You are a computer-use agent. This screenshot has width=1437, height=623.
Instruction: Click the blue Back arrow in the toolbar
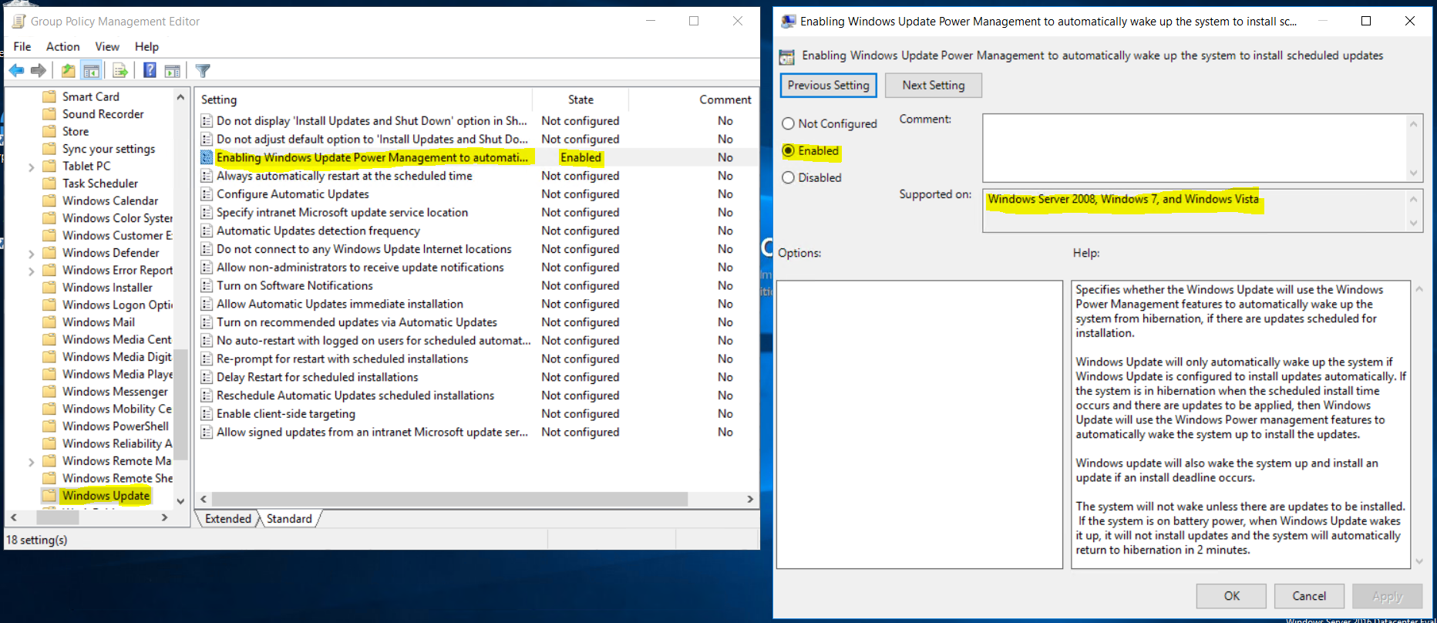pos(16,71)
